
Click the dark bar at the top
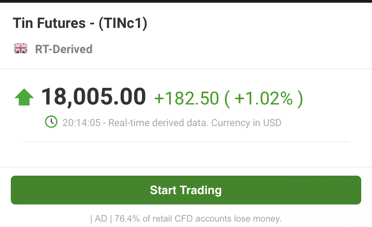(186, 1)
